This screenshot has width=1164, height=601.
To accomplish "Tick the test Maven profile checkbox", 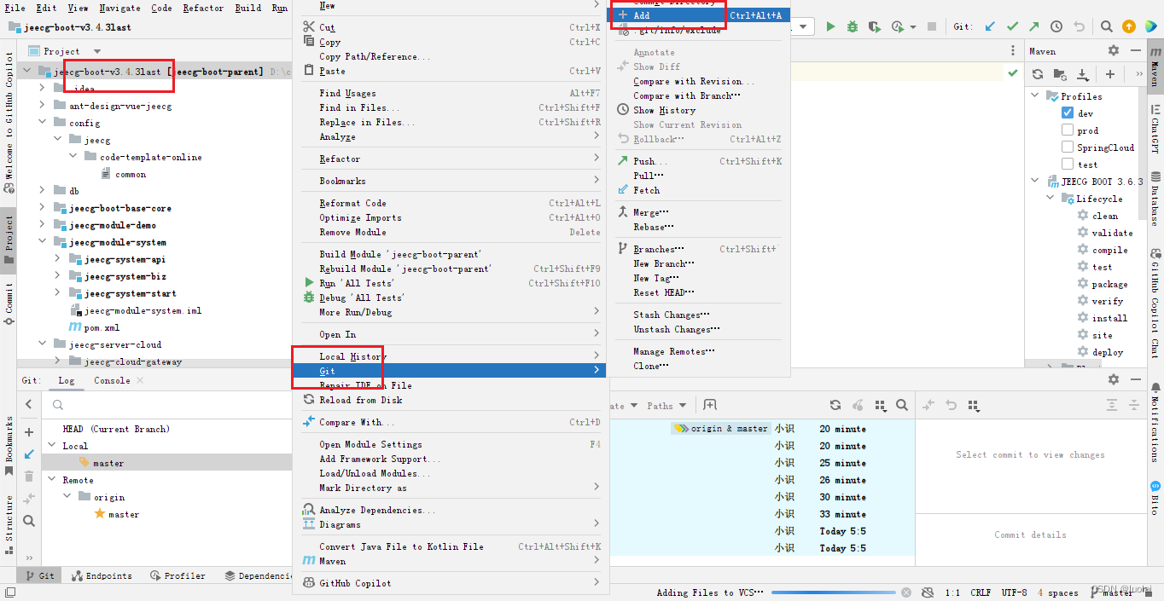I will tap(1068, 164).
